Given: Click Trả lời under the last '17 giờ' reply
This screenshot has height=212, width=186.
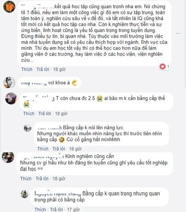Looking at the screenshot, I should click(x=56, y=210).
